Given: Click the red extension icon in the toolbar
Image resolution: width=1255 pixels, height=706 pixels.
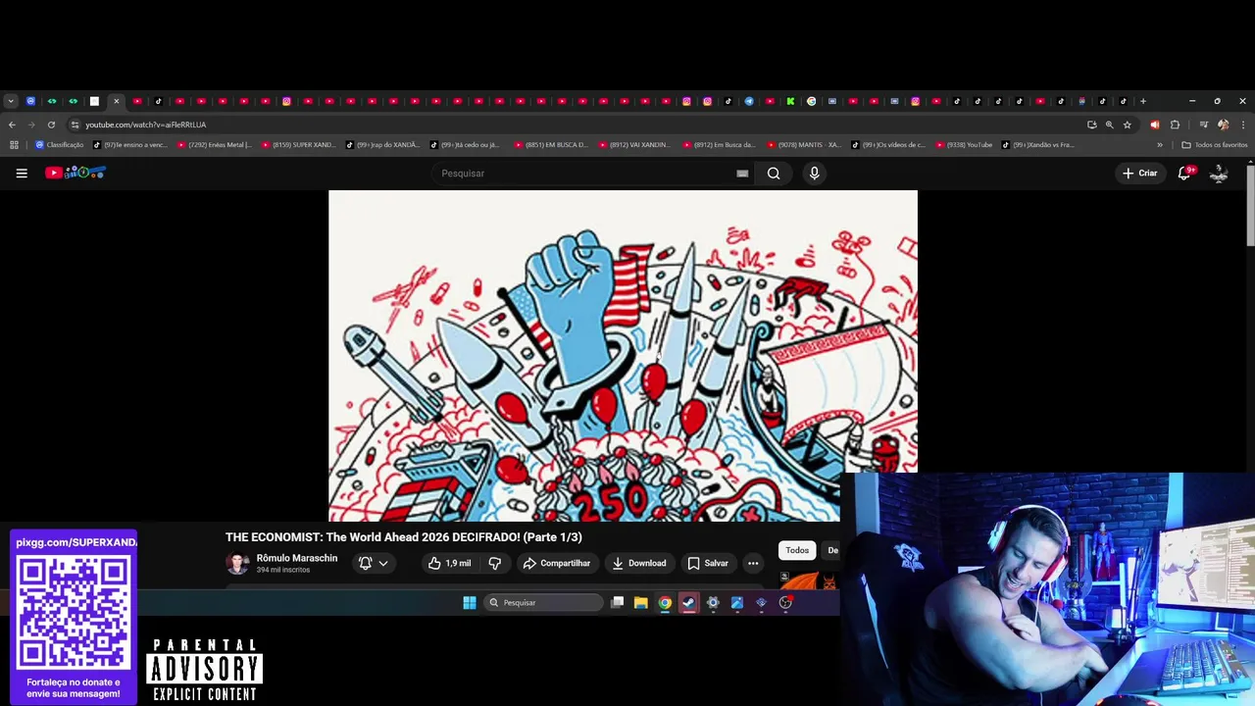Looking at the screenshot, I should (1154, 125).
